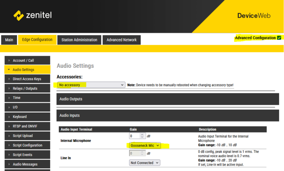Increase Internal Microphone gain with up arrow

[142, 134]
